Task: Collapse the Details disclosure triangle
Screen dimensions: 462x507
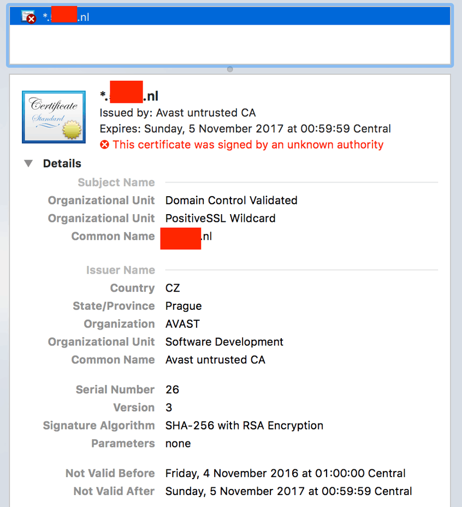Action: pyautogui.click(x=28, y=163)
